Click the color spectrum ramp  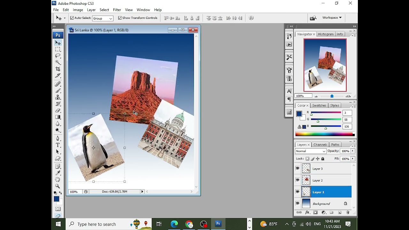click(325, 134)
